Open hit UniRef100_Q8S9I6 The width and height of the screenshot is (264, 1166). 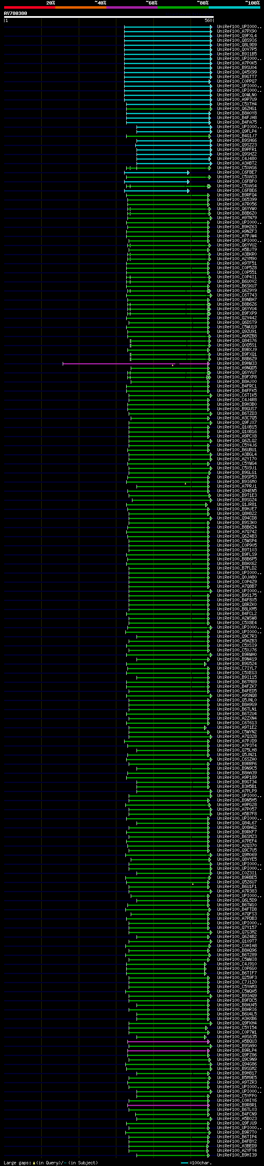[237, 40]
